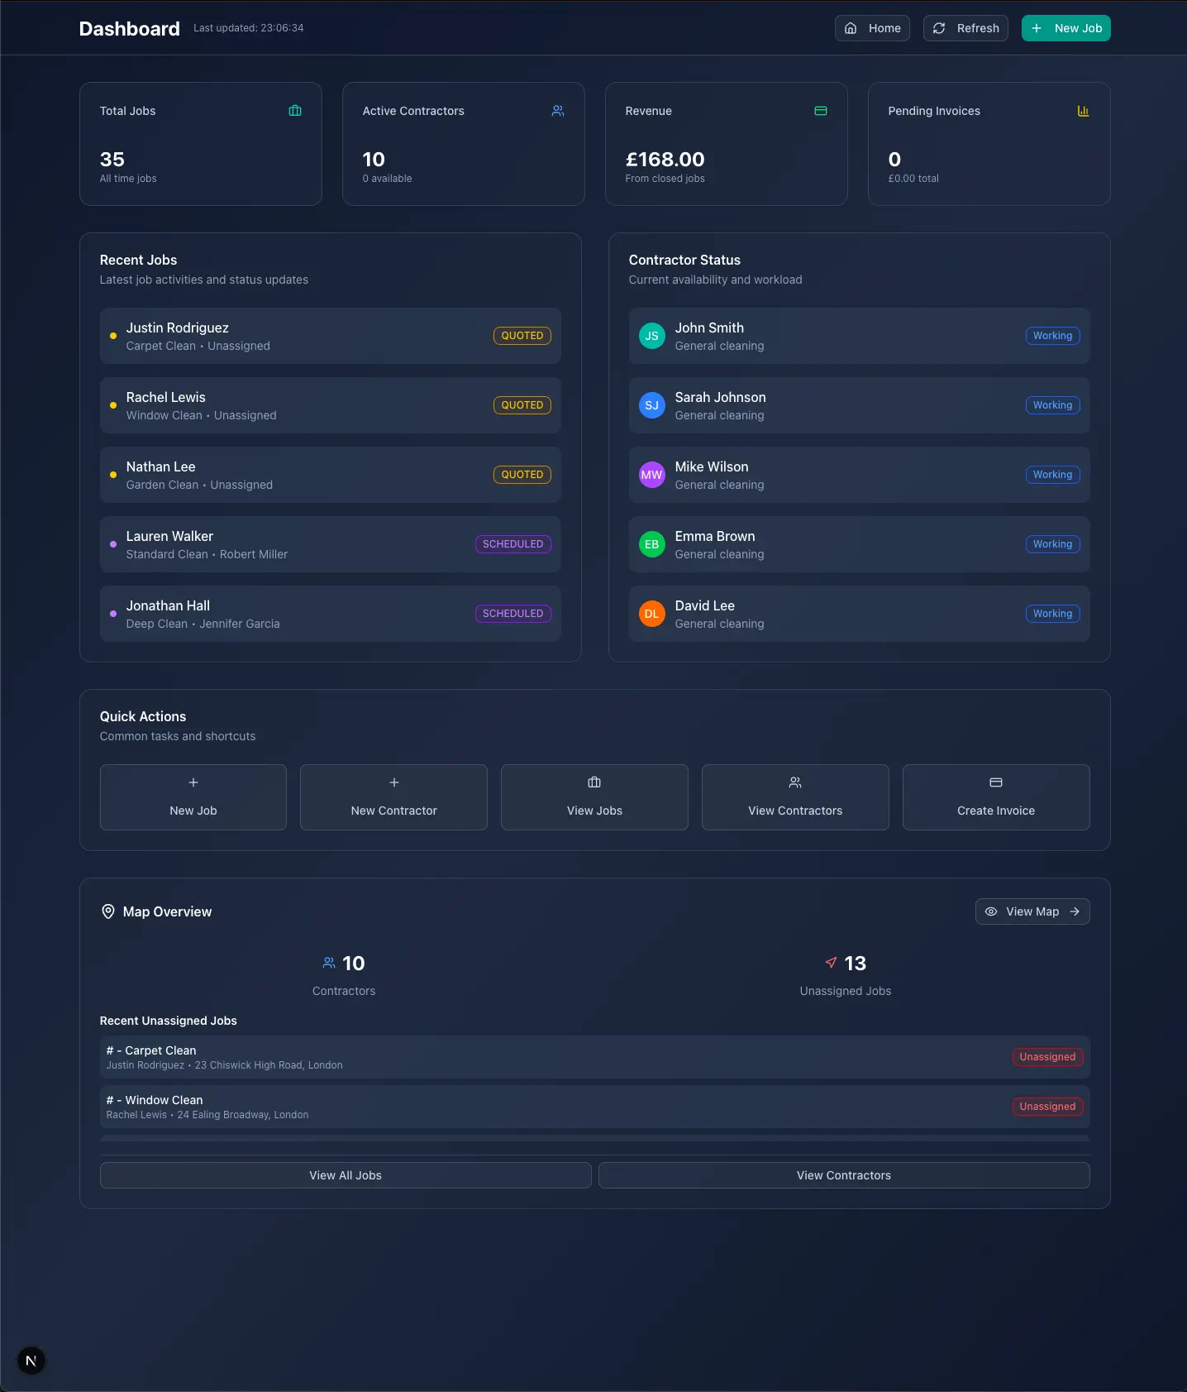The height and width of the screenshot is (1392, 1187).
Task: Click Working badge for John Smith
Action: pyautogui.click(x=1052, y=336)
